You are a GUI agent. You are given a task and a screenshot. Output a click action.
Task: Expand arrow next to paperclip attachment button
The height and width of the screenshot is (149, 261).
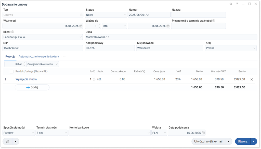click(x=16, y=142)
